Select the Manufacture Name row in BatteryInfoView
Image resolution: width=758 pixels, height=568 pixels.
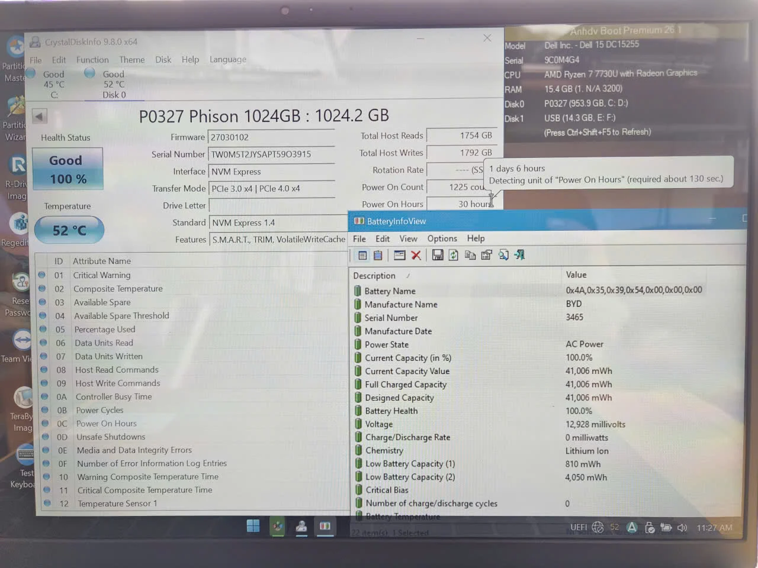point(547,304)
